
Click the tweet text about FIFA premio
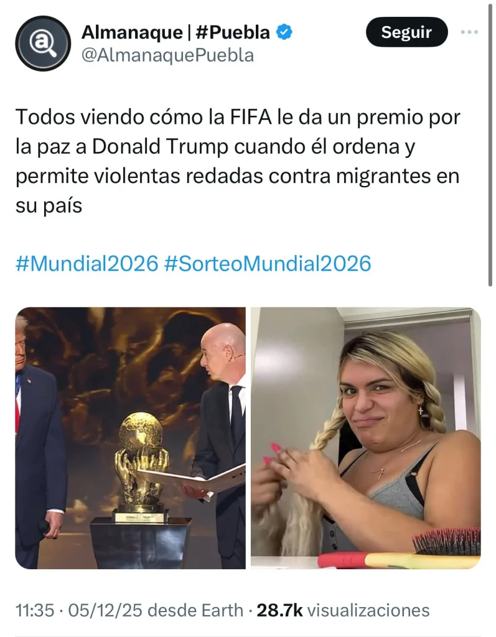tap(238, 161)
